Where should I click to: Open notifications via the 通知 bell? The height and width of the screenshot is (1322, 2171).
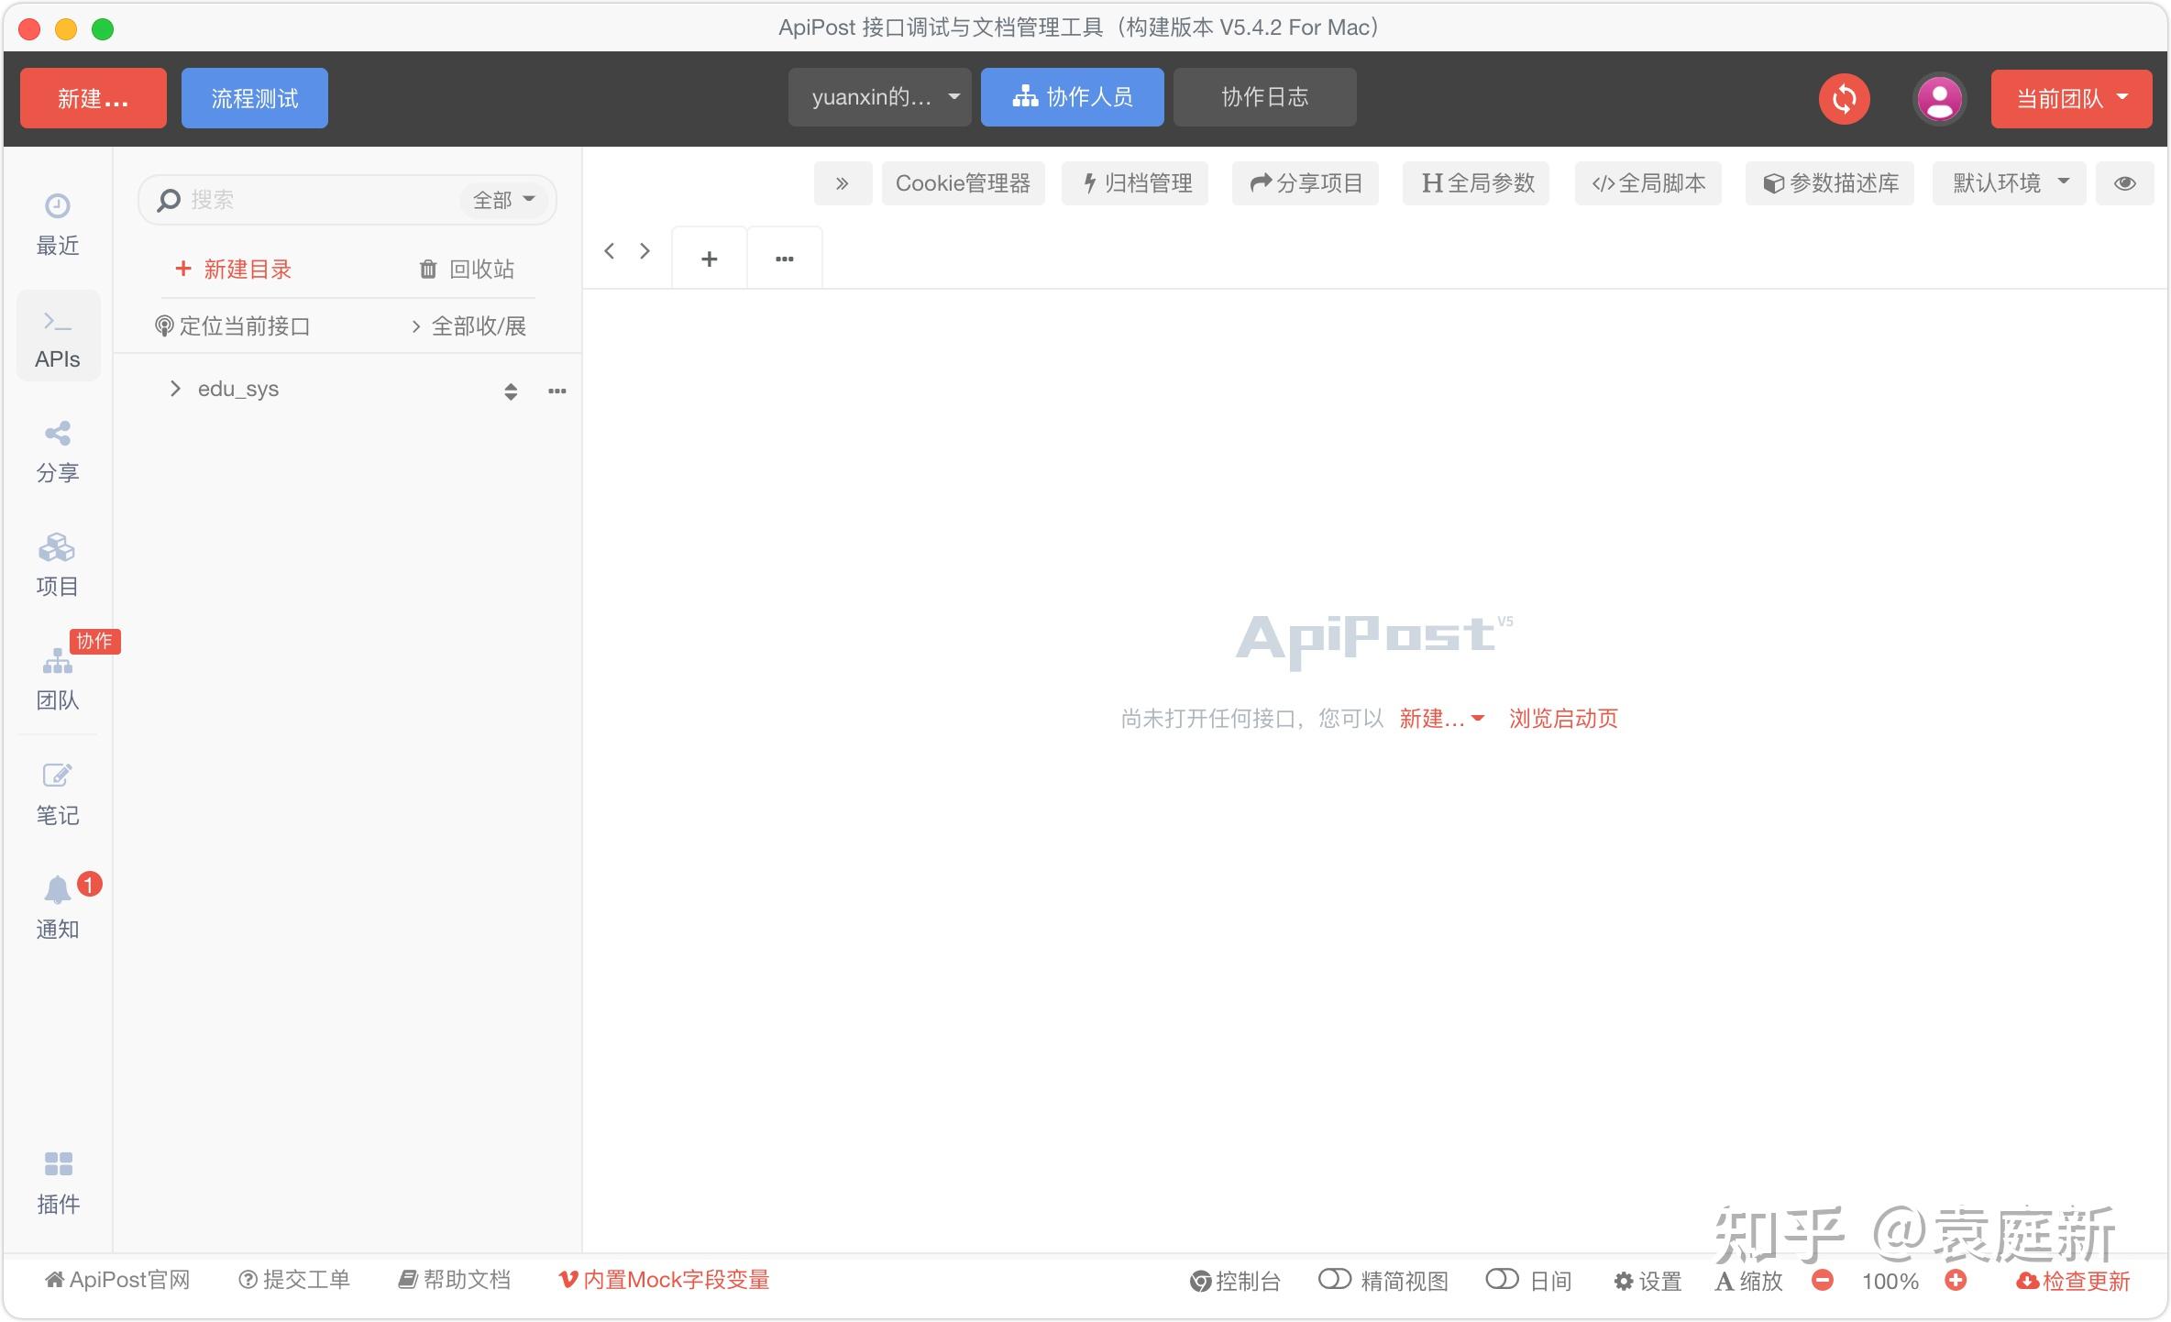(57, 906)
